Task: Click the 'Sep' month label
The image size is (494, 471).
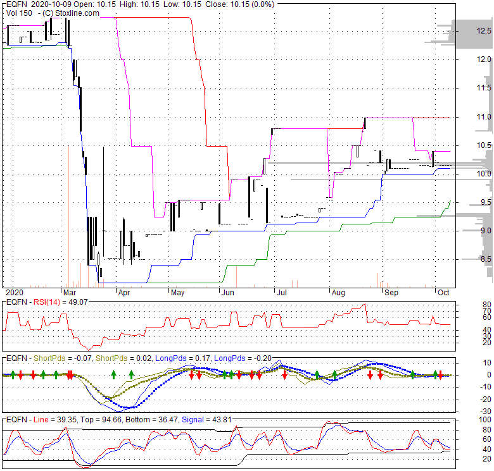Action: pos(391,293)
